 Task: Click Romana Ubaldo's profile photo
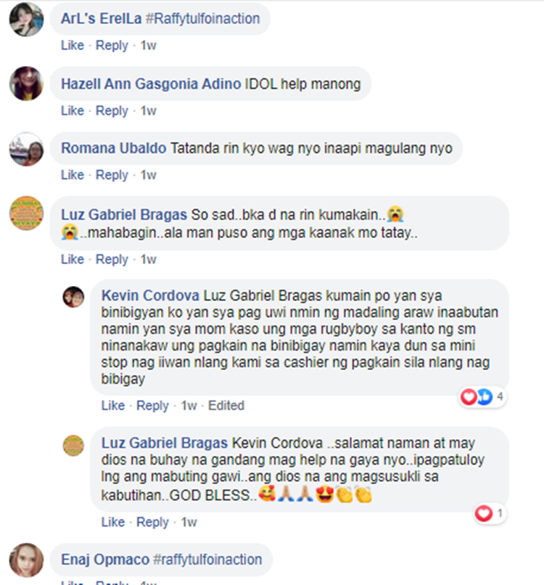point(26,149)
